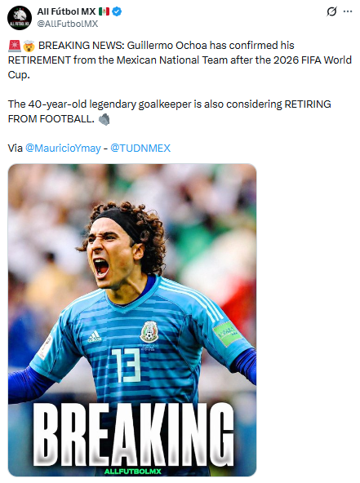Open the All Fútbol MX profile avatar

(20, 18)
